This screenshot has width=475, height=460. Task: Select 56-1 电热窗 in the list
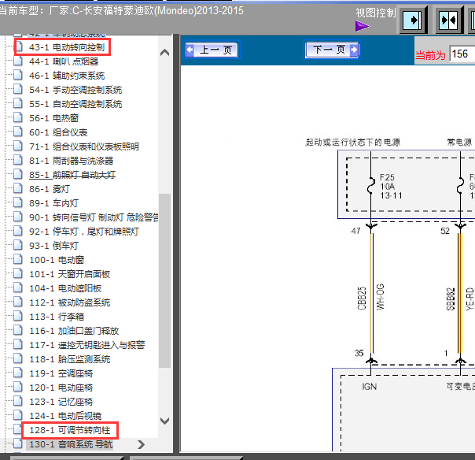pyautogui.click(x=53, y=118)
